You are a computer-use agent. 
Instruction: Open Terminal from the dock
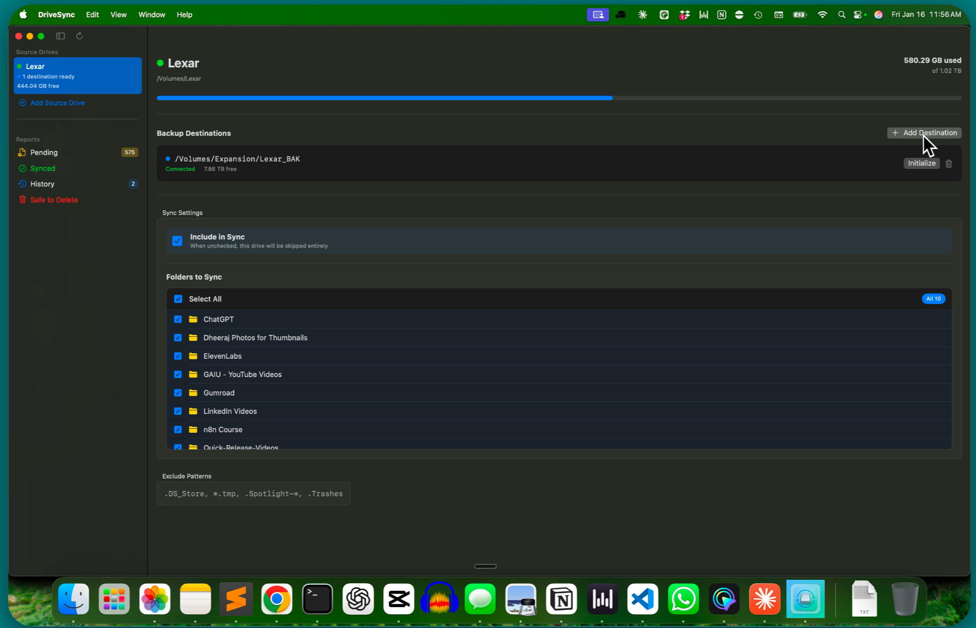point(317,599)
